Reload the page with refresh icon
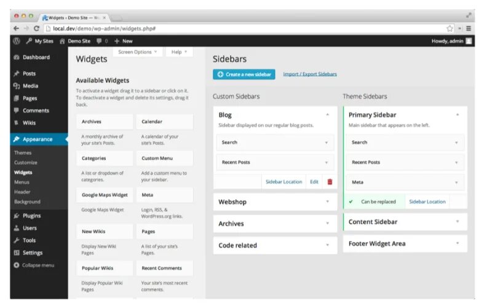The height and width of the screenshot is (306, 492). 36,28
